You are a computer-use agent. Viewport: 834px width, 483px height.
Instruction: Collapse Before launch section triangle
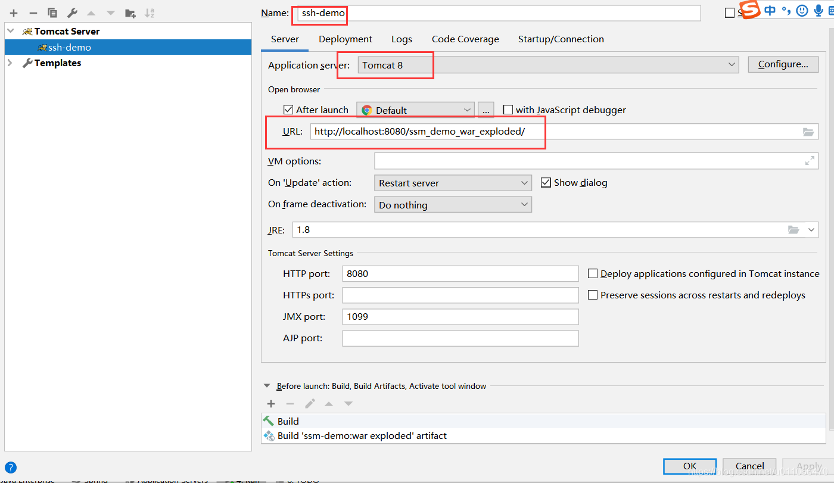[267, 386]
